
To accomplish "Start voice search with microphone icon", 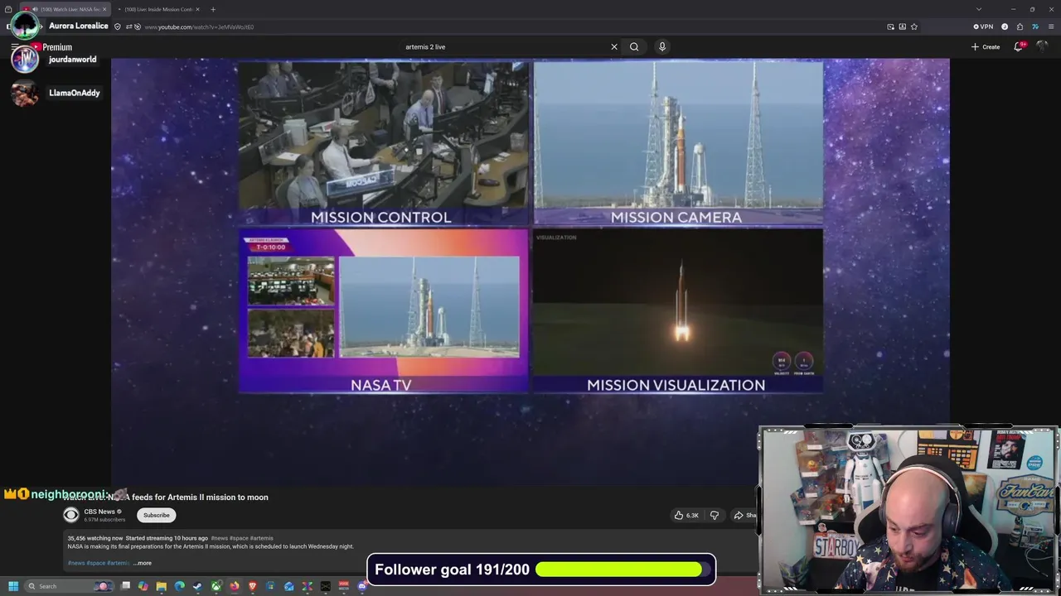I will (661, 46).
